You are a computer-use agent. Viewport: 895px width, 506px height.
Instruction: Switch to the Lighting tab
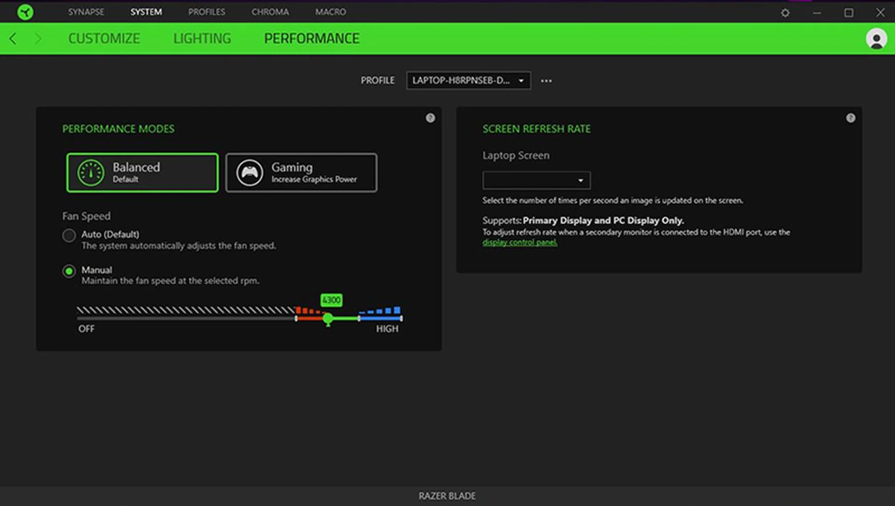pyautogui.click(x=202, y=39)
